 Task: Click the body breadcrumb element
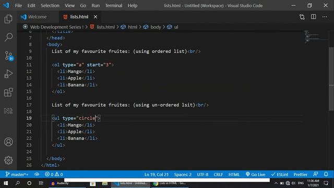tap(156, 27)
